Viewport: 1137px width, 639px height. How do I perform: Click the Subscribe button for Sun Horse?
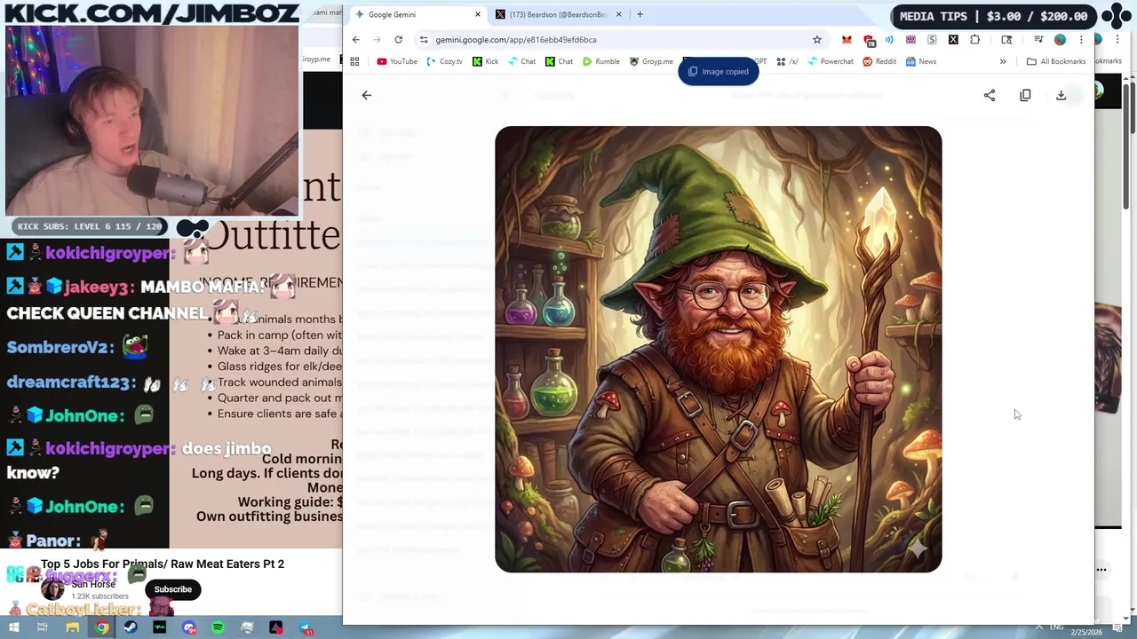(173, 589)
